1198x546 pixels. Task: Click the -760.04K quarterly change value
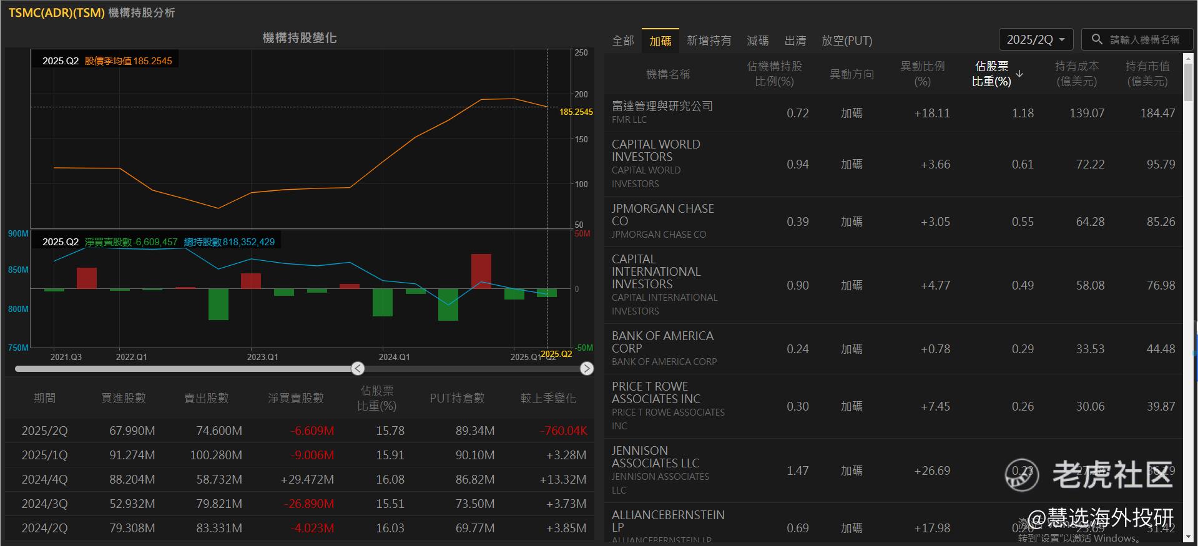(x=563, y=431)
